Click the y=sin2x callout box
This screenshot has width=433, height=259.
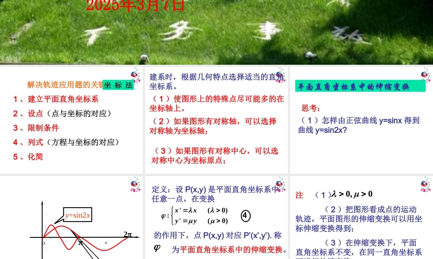pos(78,215)
